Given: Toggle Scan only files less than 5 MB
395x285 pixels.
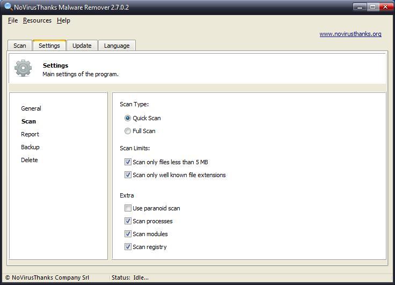Looking at the screenshot, I should click(128, 162).
